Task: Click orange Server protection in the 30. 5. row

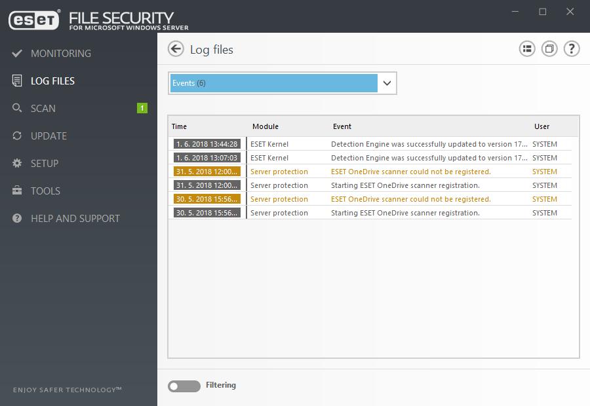Action: pyautogui.click(x=279, y=199)
